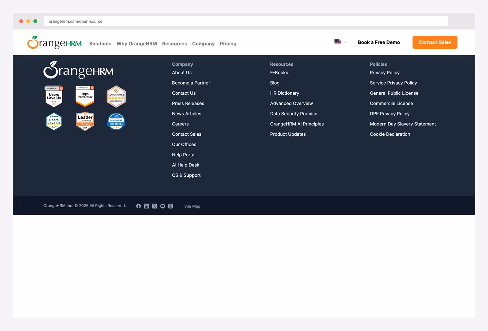488x331 pixels.
Task: Open Cookie Declaration link
Action: pyautogui.click(x=390, y=134)
